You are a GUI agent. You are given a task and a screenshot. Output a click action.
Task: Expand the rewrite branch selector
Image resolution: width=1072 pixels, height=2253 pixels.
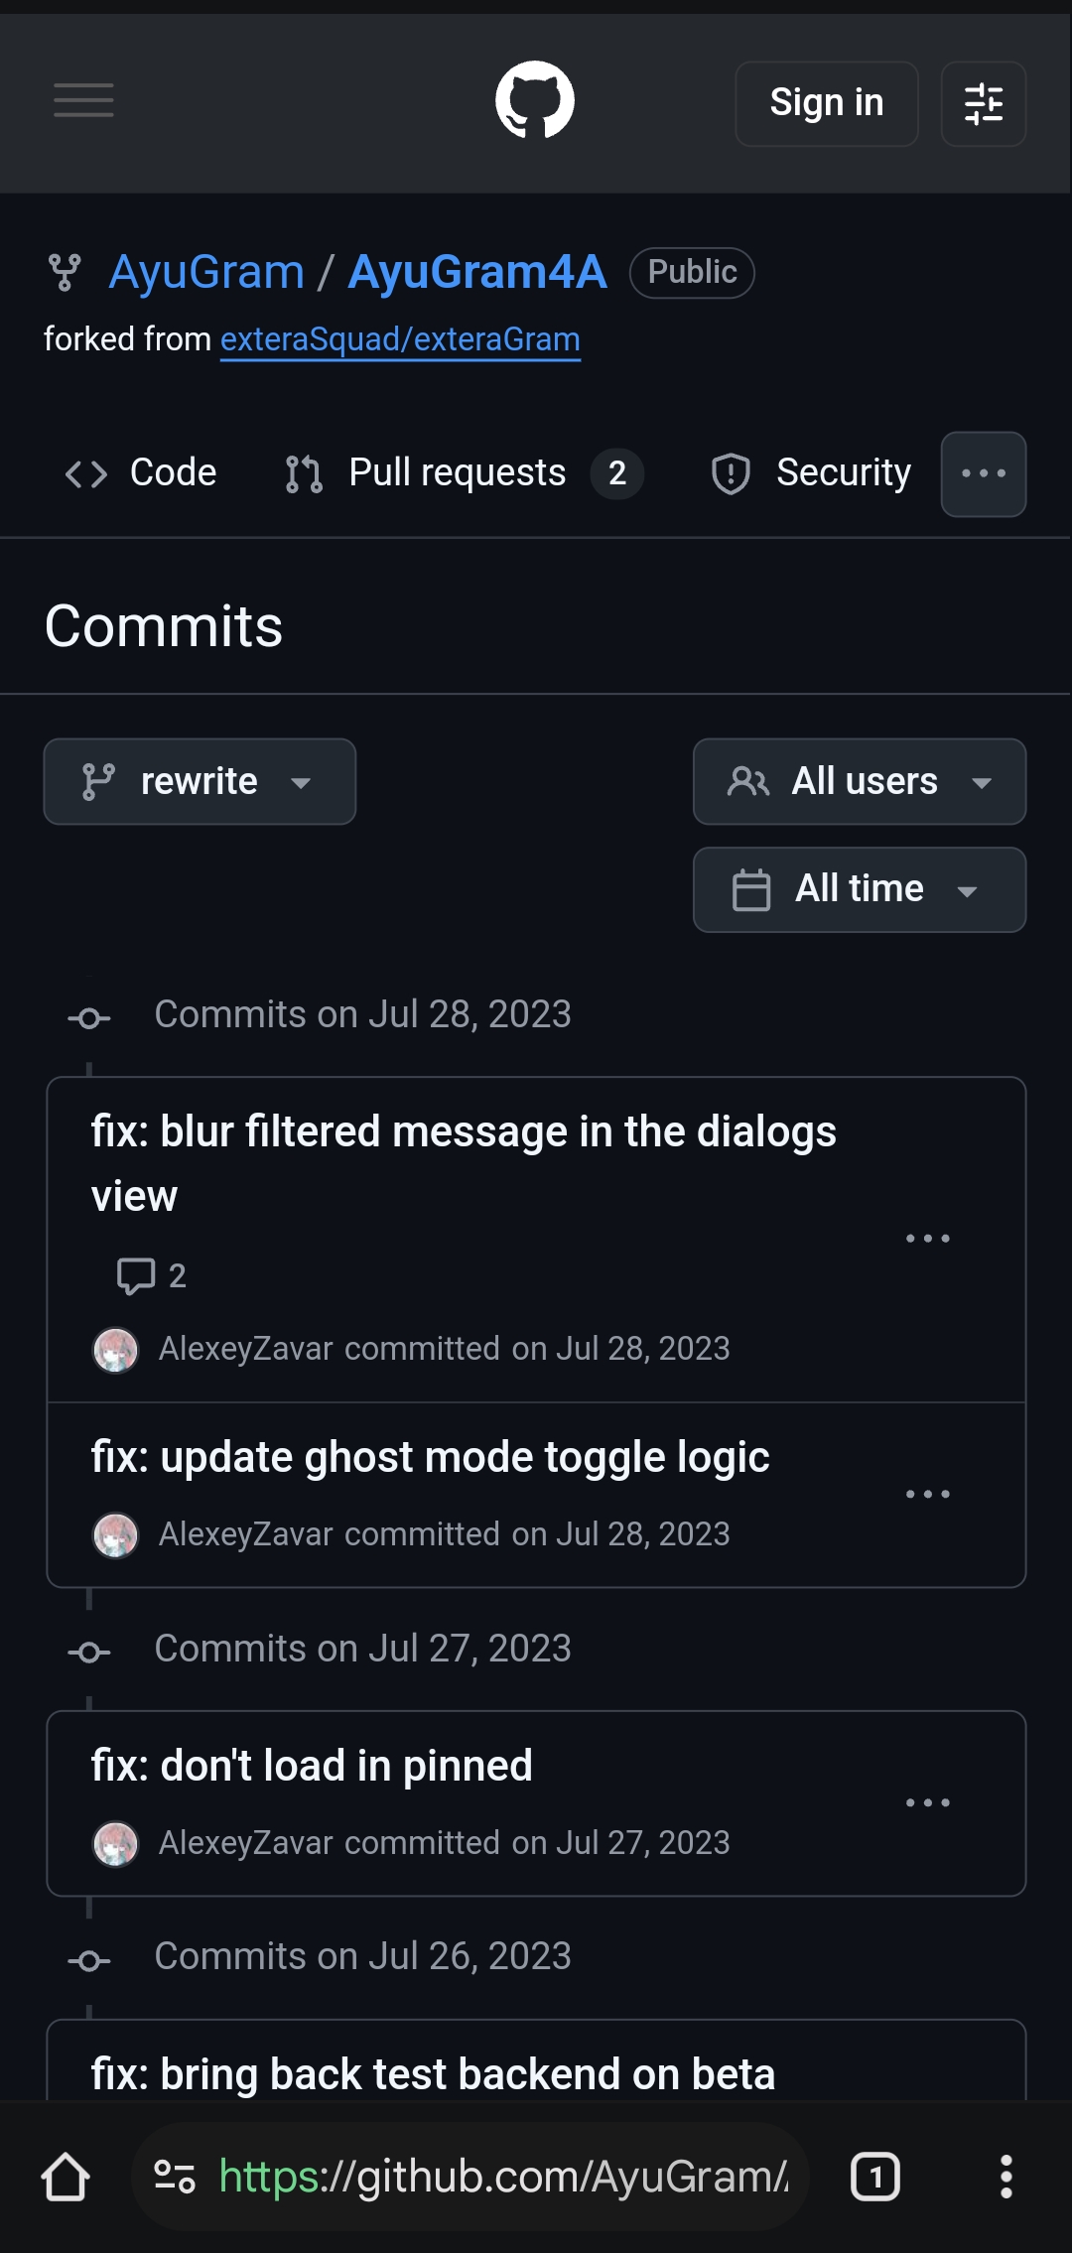[200, 782]
